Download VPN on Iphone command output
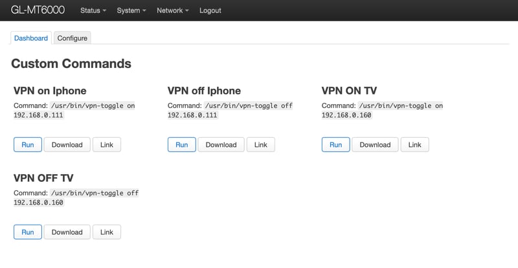518x268 pixels. tap(67, 144)
